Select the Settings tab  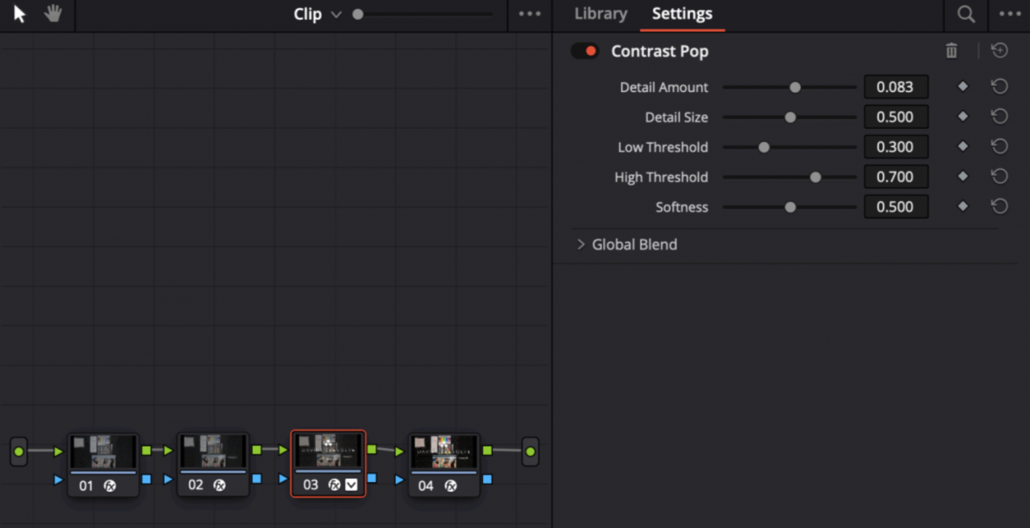pyautogui.click(x=682, y=14)
